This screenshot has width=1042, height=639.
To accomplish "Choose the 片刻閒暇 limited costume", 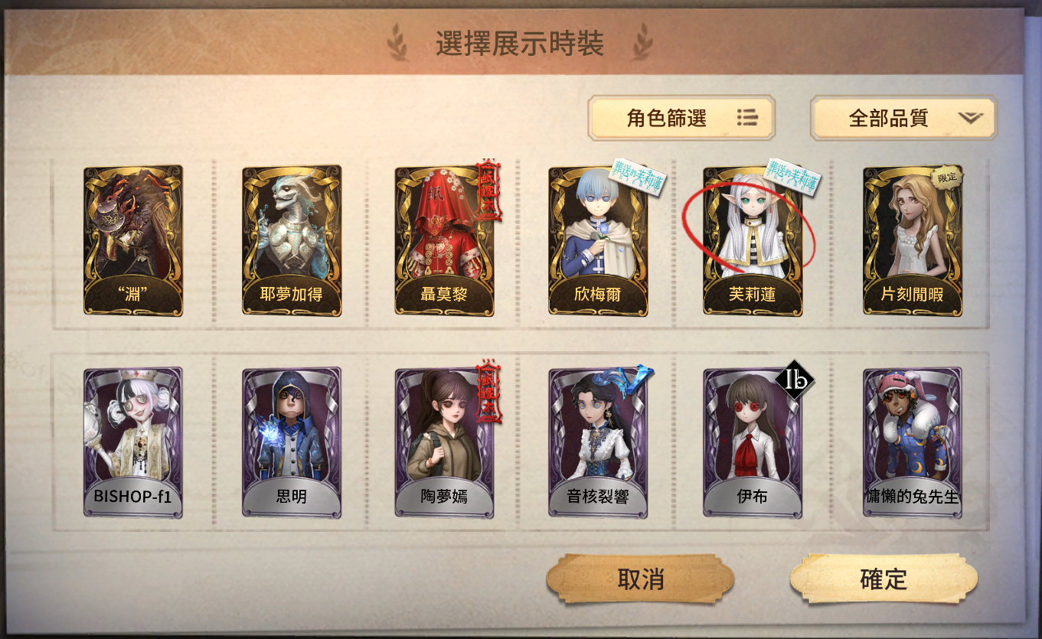I will (913, 241).
